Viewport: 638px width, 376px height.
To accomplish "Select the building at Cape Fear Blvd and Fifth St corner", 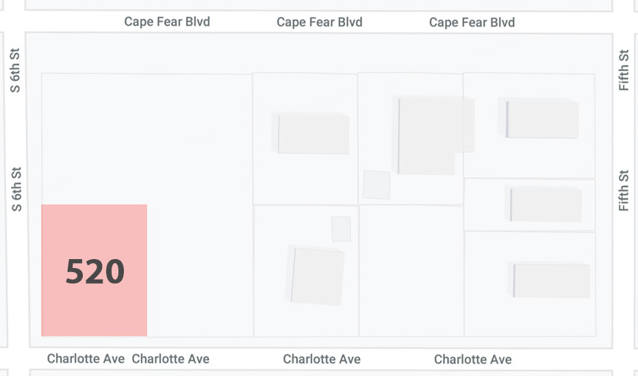I will coord(538,118).
